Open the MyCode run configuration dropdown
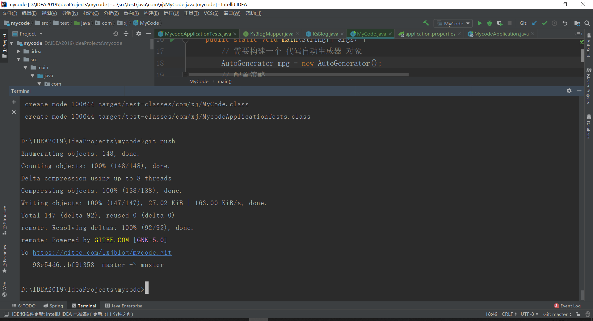The width and height of the screenshot is (593, 321). point(453,23)
